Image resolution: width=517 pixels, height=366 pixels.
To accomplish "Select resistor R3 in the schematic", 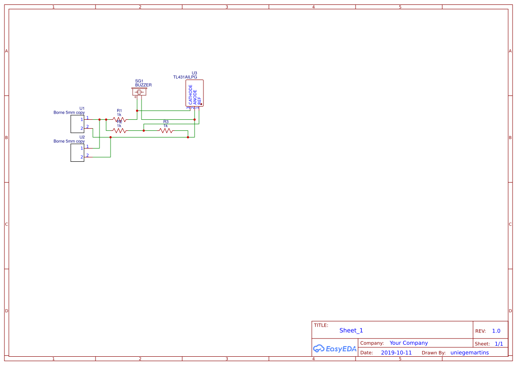I will (165, 130).
